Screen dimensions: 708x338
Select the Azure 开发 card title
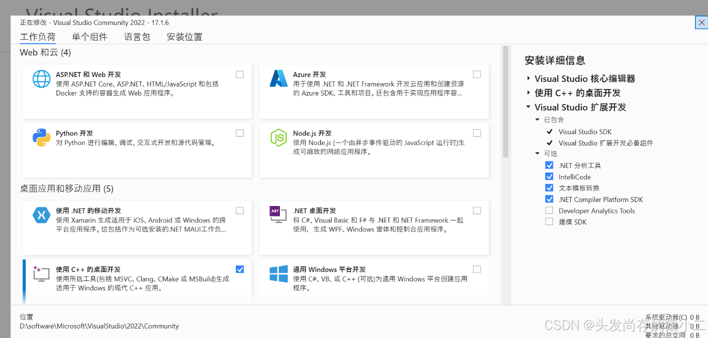[x=309, y=74]
